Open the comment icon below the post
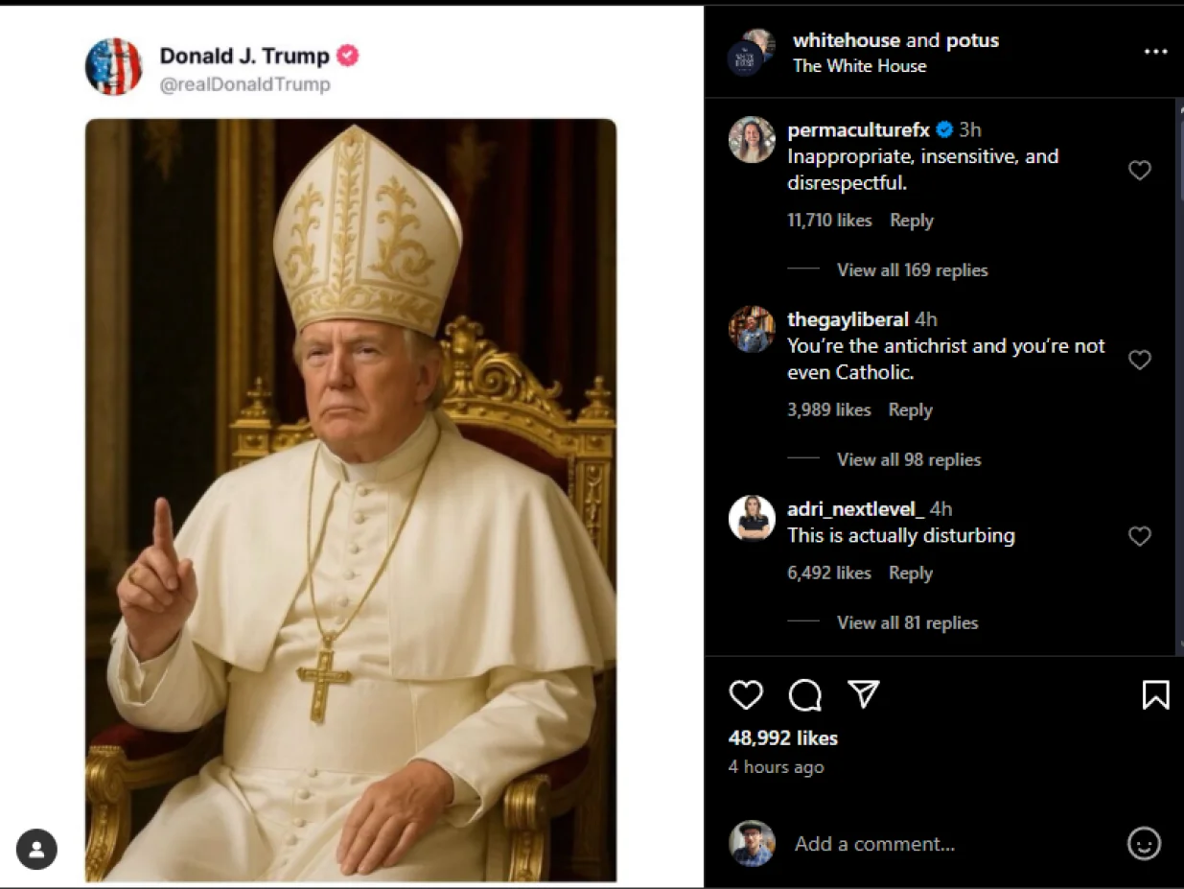This screenshot has height=889, width=1184. [805, 695]
